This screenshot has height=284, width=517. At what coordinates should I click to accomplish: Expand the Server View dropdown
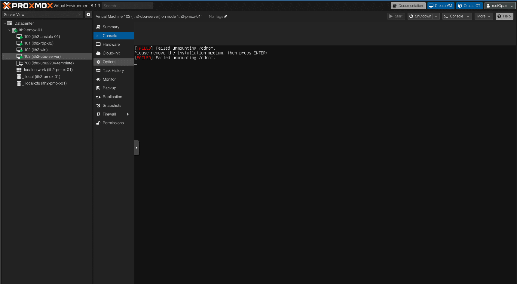tap(79, 14)
